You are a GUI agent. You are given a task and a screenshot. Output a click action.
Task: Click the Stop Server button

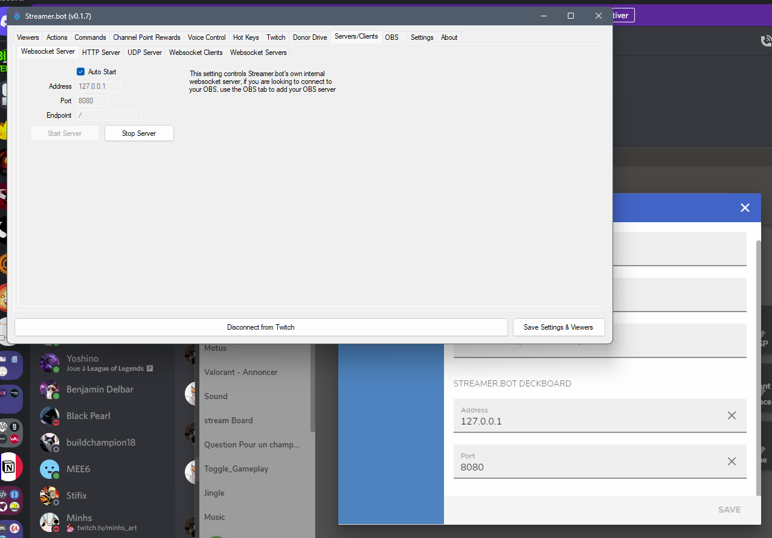point(139,133)
